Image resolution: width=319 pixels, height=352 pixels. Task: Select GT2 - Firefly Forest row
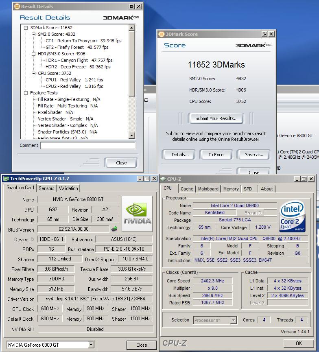(77, 47)
